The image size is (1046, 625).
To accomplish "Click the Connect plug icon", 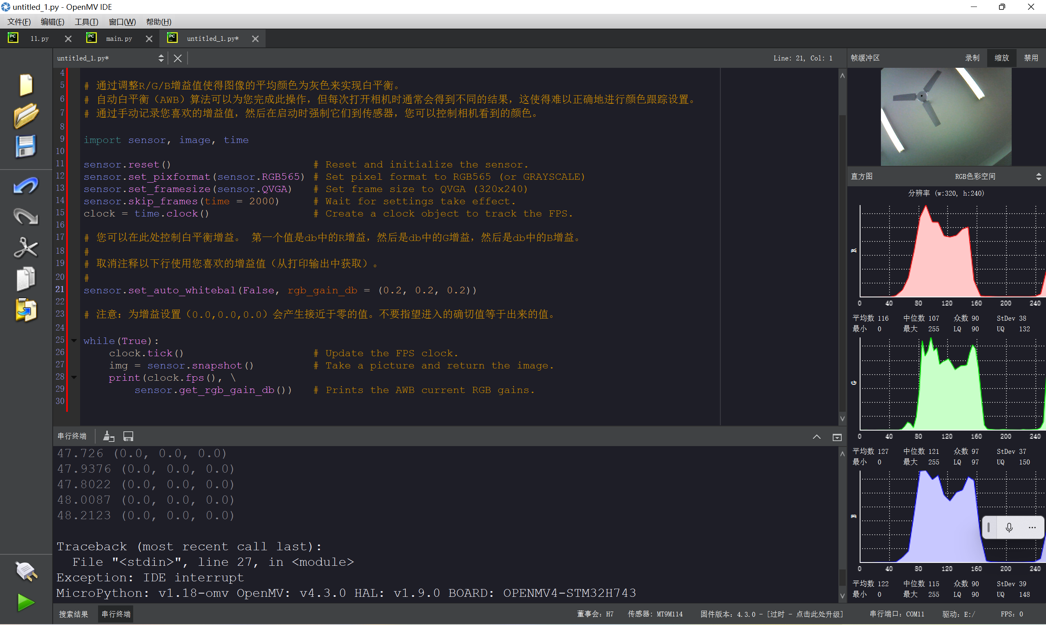I will click(26, 571).
